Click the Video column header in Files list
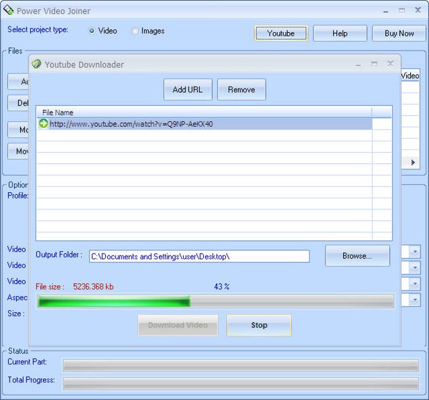Image resolution: width=429 pixels, height=400 pixels. pos(410,76)
